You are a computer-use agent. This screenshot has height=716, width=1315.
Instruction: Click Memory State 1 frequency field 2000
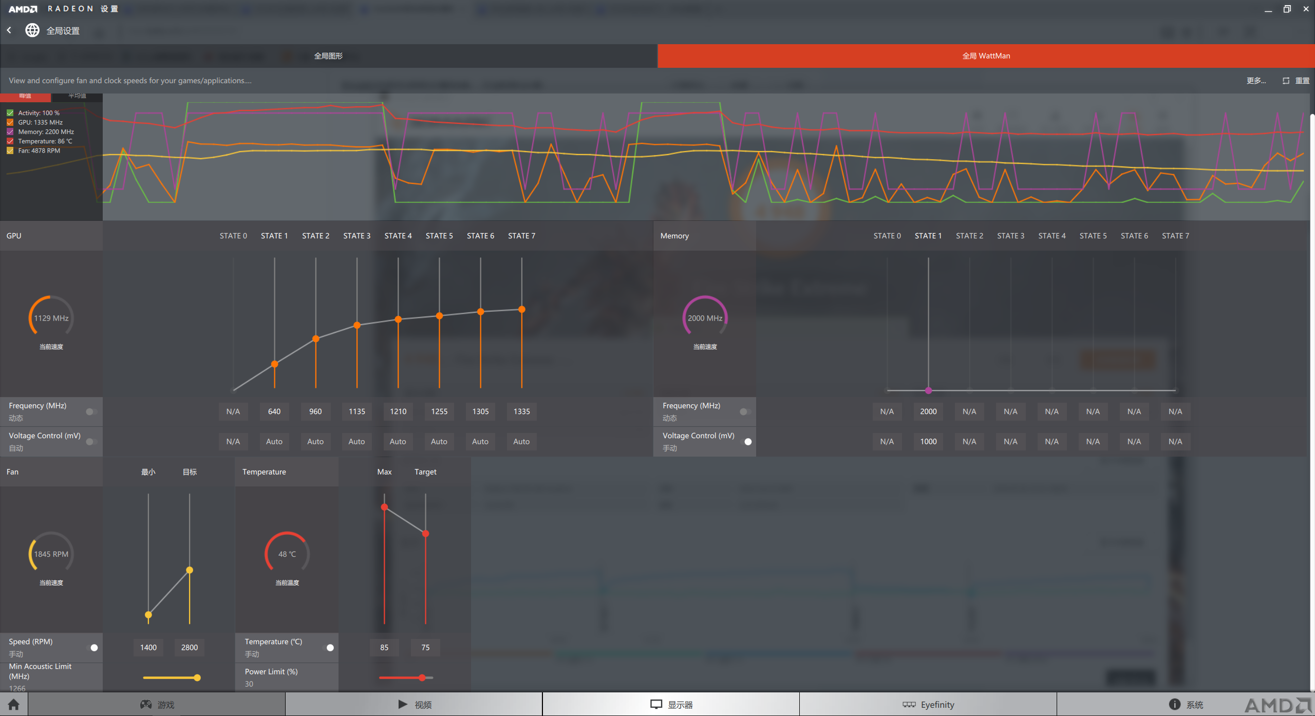click(x=928, y=411)
